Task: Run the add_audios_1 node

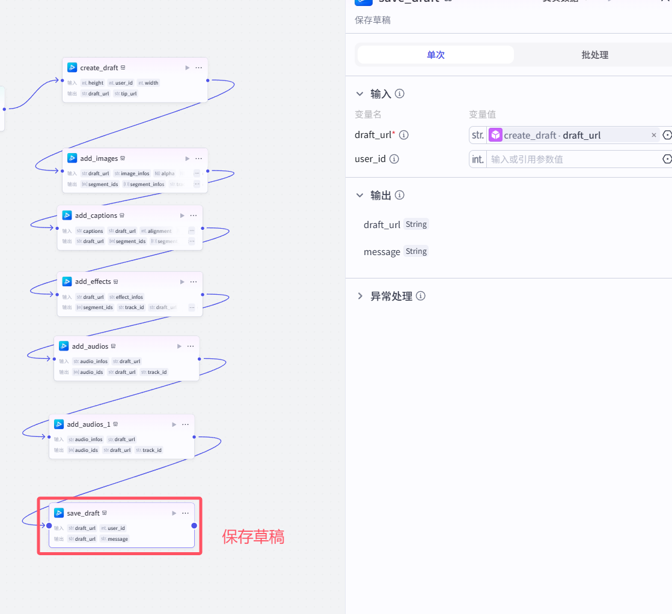Action: click(x=174, y=424)
